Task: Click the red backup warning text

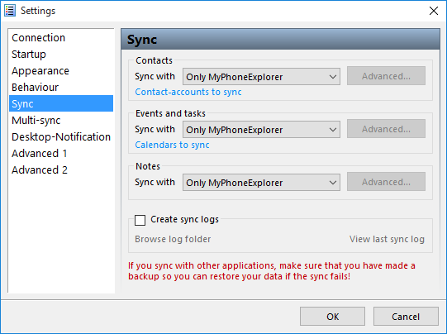Action: (271, 271)
